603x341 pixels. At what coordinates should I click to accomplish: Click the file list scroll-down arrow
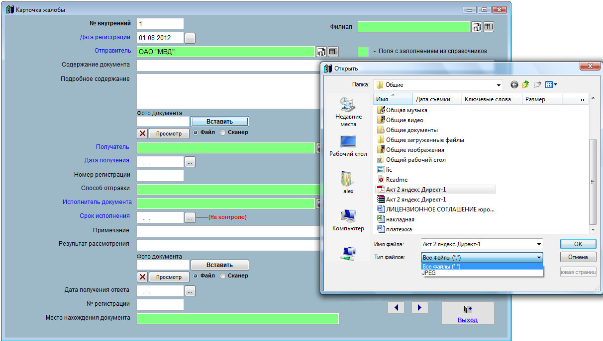(x=593, y=230)
